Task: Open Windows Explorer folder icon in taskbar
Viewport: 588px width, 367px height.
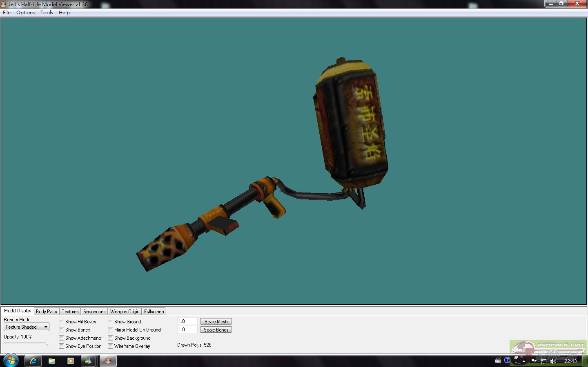Action: [52, 361]
